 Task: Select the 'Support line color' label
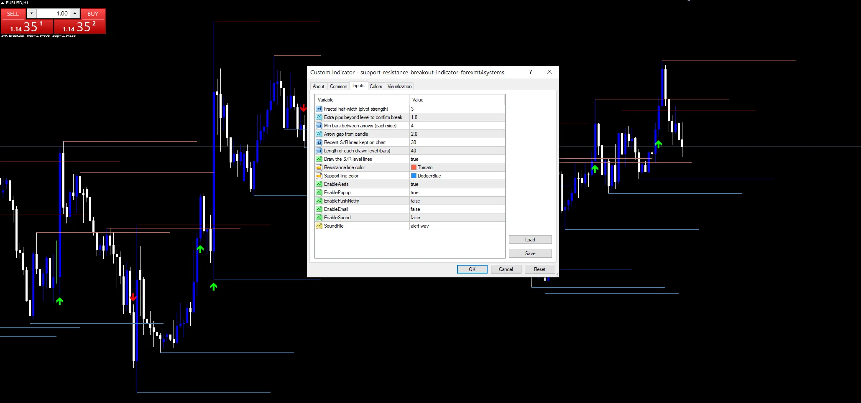[341, 176]
